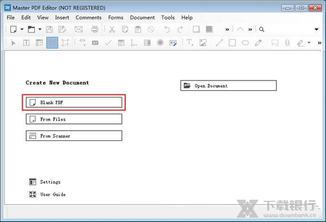The image size is (326, 222).
Task: Select the Ellipse shape tool
Action: [245, 42]
